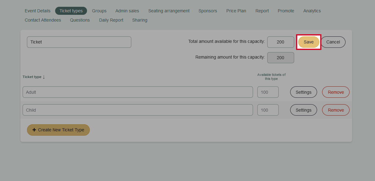Save the ticket capacity changes
The height and width of the screenshot is (181, 375).
tap(308, 42)
